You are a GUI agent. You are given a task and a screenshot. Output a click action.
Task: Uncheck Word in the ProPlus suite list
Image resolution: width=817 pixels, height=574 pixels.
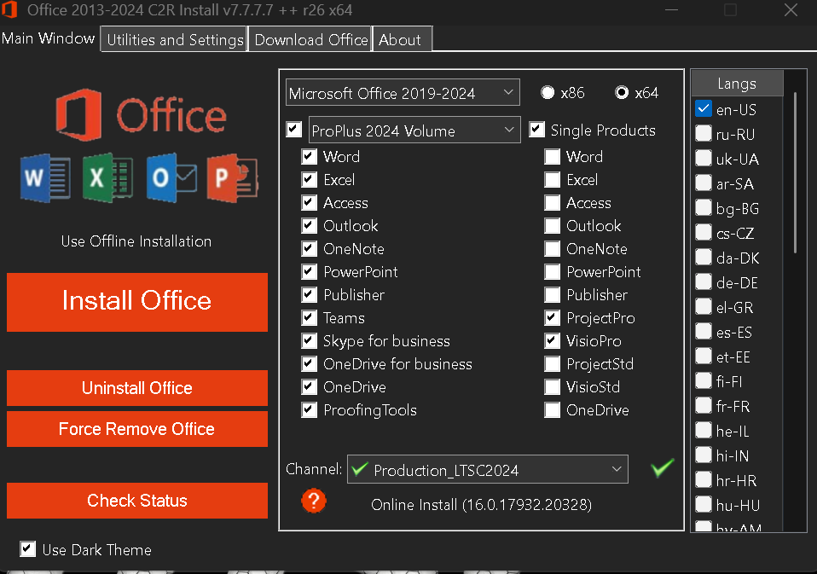(x=309, y=157)
